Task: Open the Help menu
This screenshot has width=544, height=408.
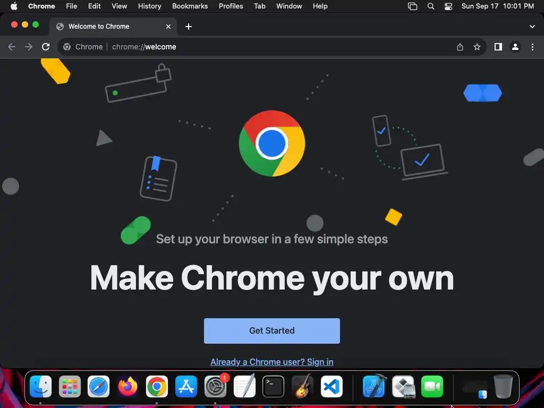Action: coord(320,6)
